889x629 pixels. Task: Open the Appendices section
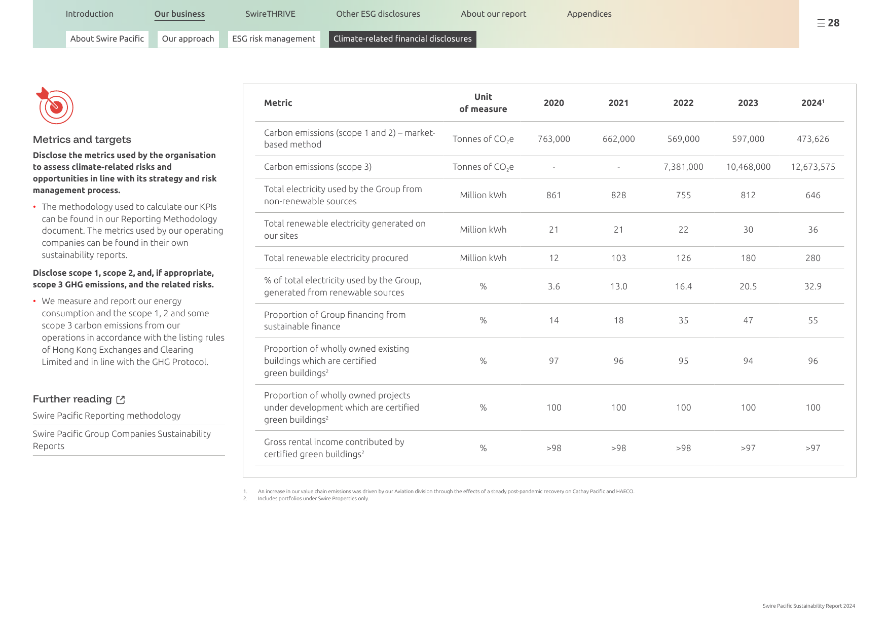589,14
